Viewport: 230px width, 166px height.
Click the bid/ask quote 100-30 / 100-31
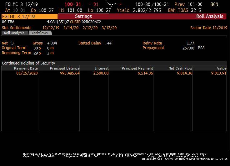click(152, 4)
